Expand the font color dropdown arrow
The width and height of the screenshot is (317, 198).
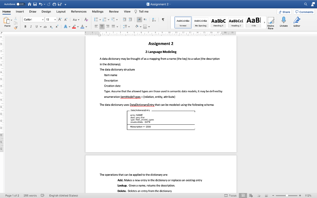pyautogui.click(x=86, y=26)
